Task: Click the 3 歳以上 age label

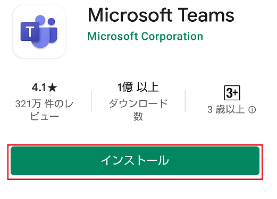Action: (226, 110)
